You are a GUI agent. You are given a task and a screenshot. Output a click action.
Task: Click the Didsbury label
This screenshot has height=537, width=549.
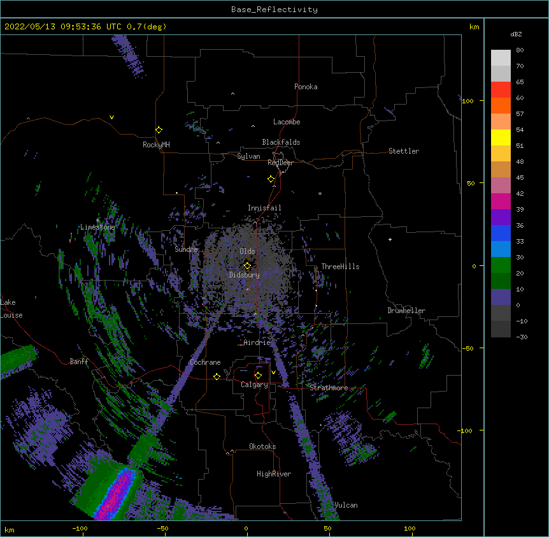point(245,275)
